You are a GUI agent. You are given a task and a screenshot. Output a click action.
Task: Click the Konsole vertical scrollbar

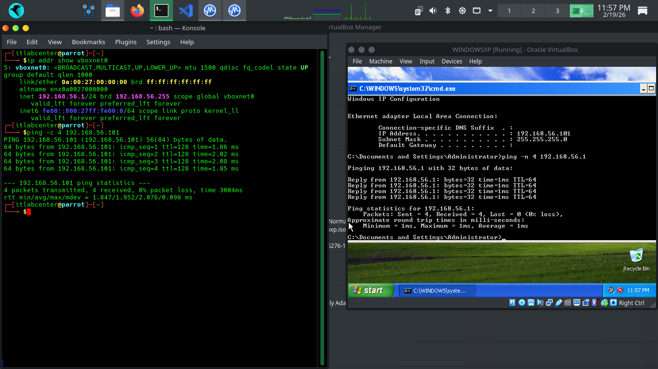322,207
